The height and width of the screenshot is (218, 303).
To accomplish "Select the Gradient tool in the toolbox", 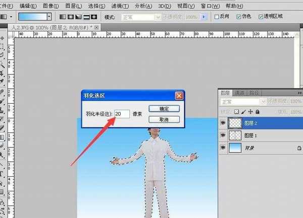I will [x=3, y=136].
